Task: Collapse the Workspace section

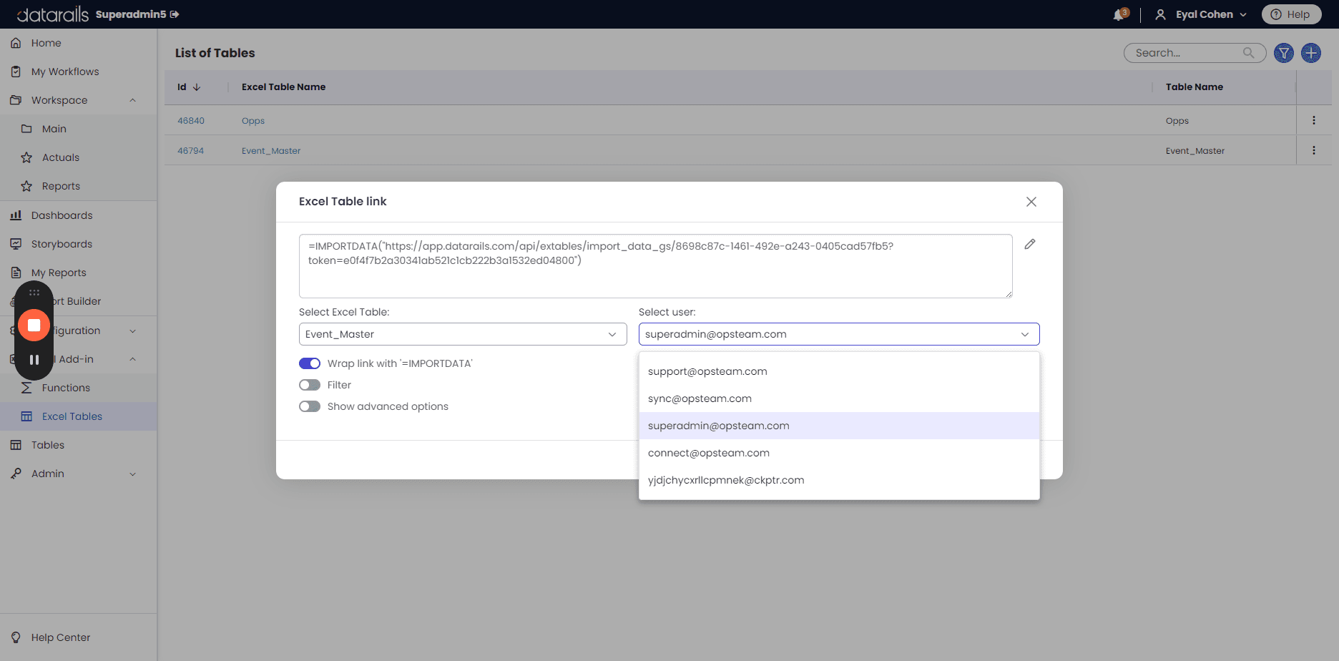Action: [x=132, y=100]
